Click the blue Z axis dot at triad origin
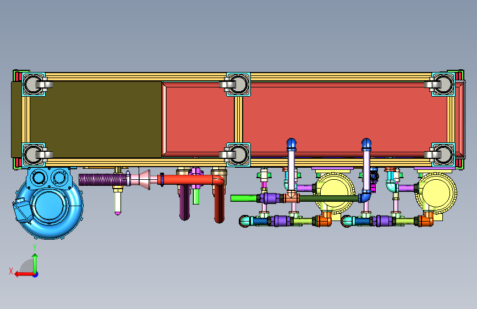 pyautogui.click(x=36, y=275)
